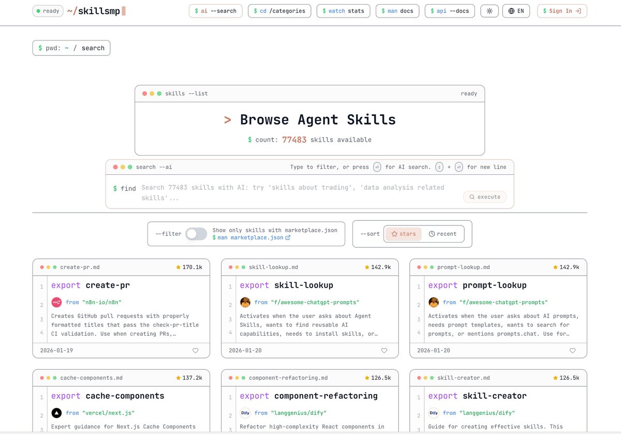
Task: Click "langgenius/dify" on component-refactoring card
Action: pyautogui.click(x=298, y=413)
